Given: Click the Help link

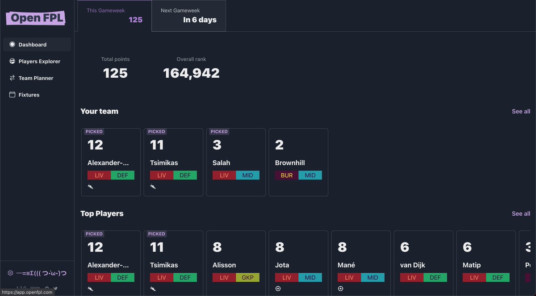Looking at the screenshot, I should pos(35,288).
